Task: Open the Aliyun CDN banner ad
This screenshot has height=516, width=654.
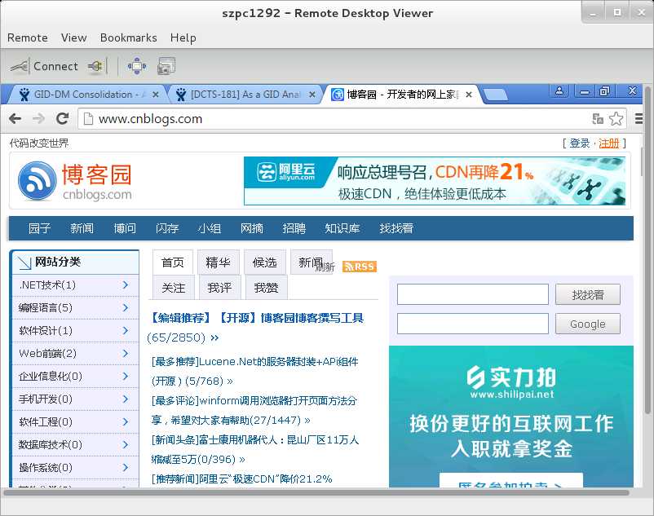Action: (435, 181)
